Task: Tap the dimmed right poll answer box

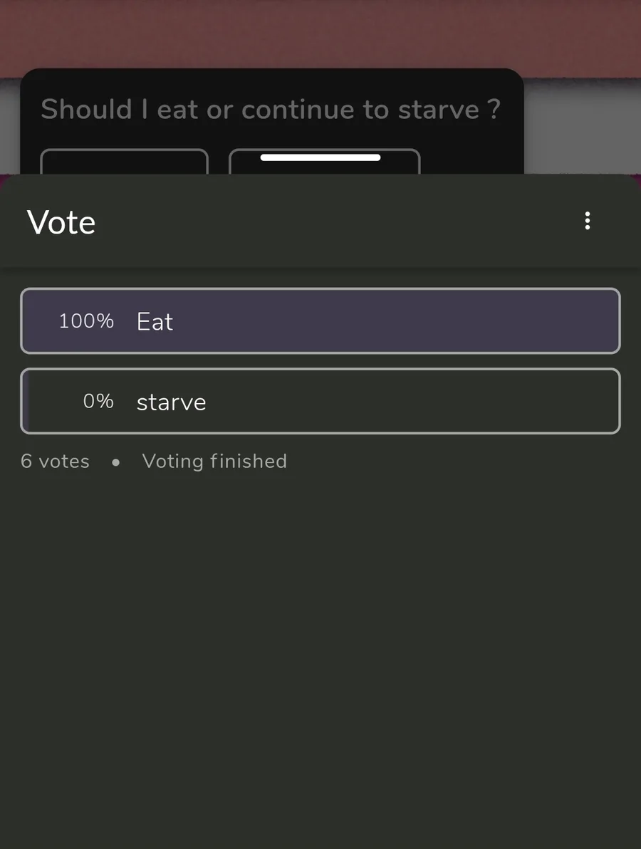Action: (325, 162)
